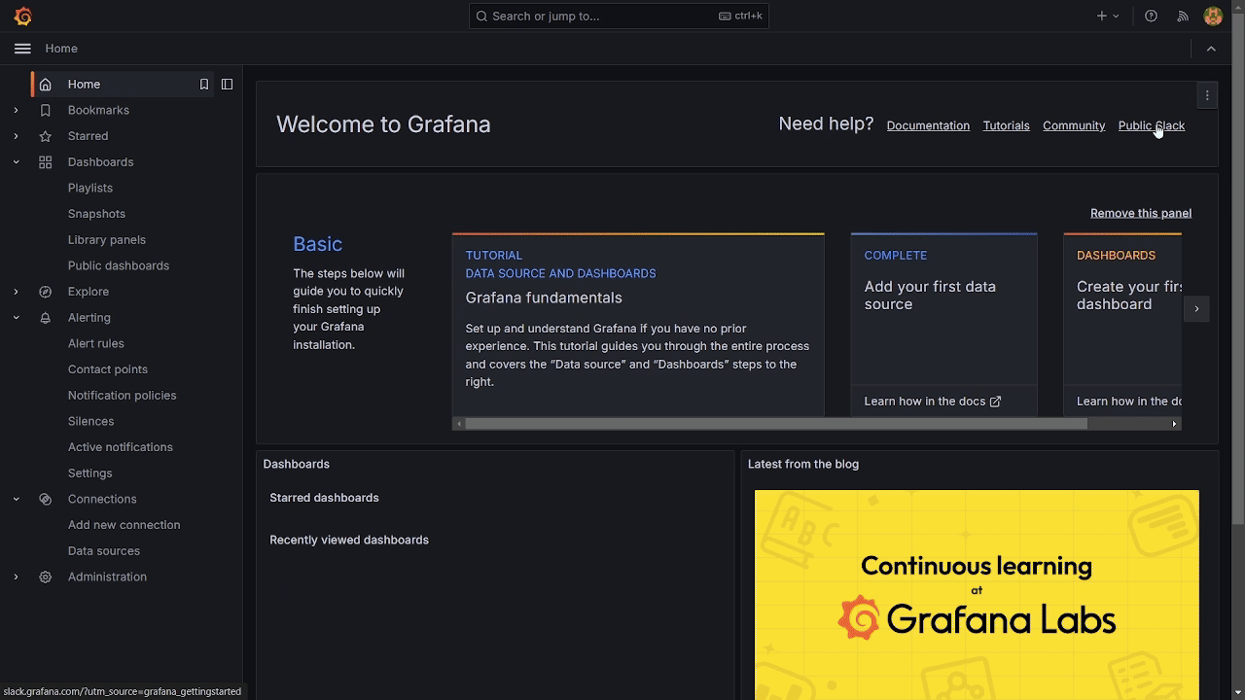The width and height of the screenshot is (1245, 700).
Task: Click the Grafana logo in top-left corner
Action: click(x=22, y=17)
